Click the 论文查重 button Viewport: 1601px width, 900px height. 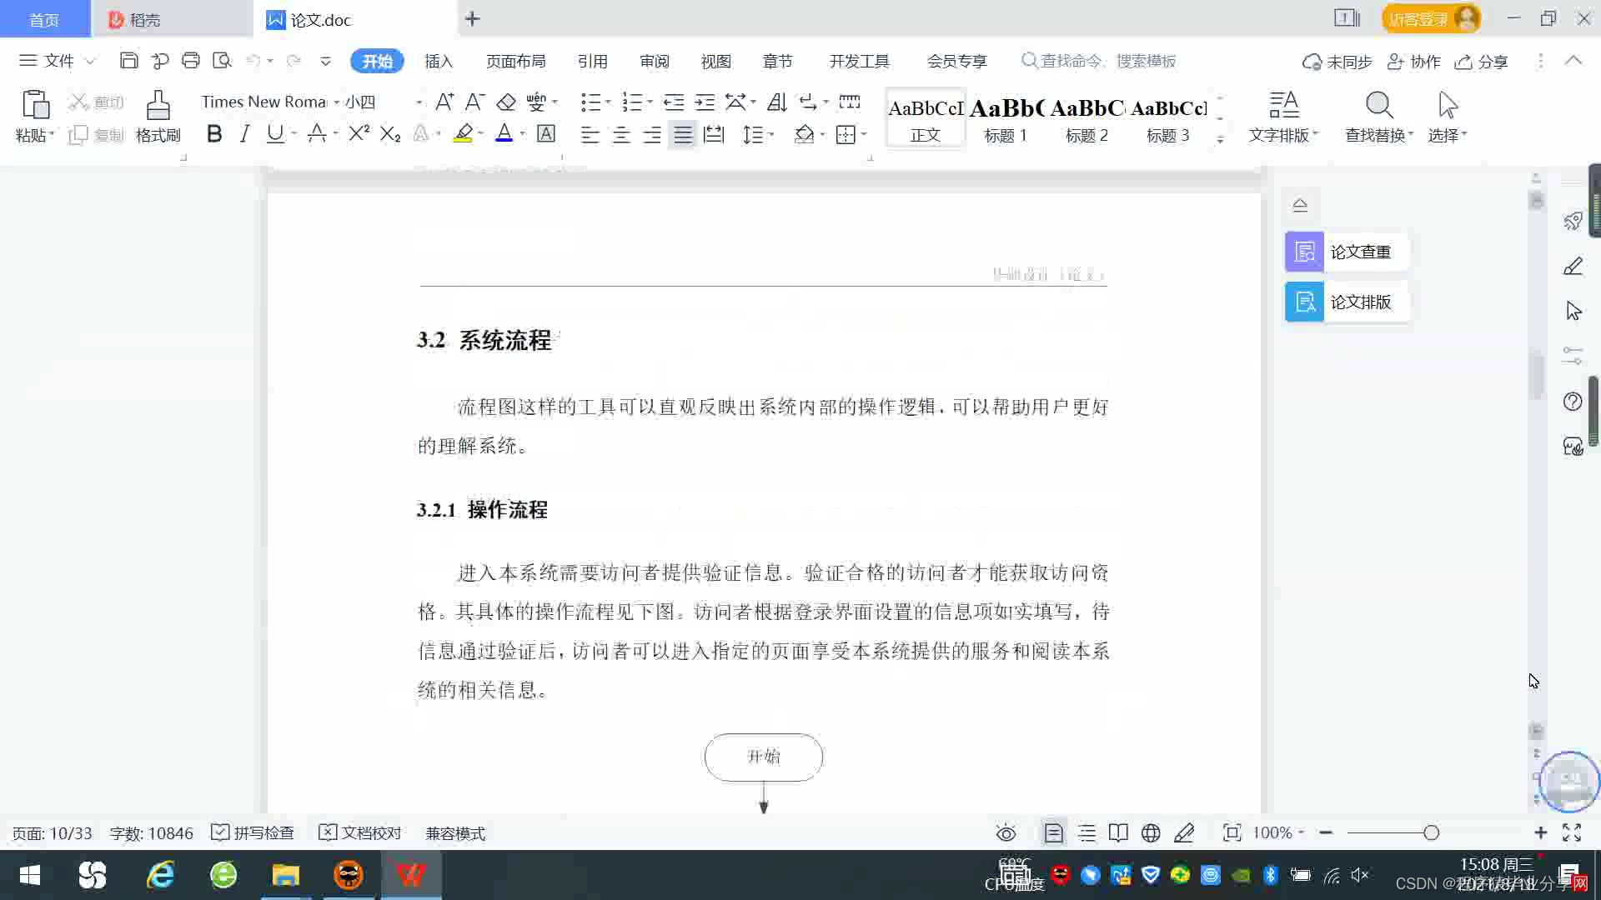tap(1346, 252)
